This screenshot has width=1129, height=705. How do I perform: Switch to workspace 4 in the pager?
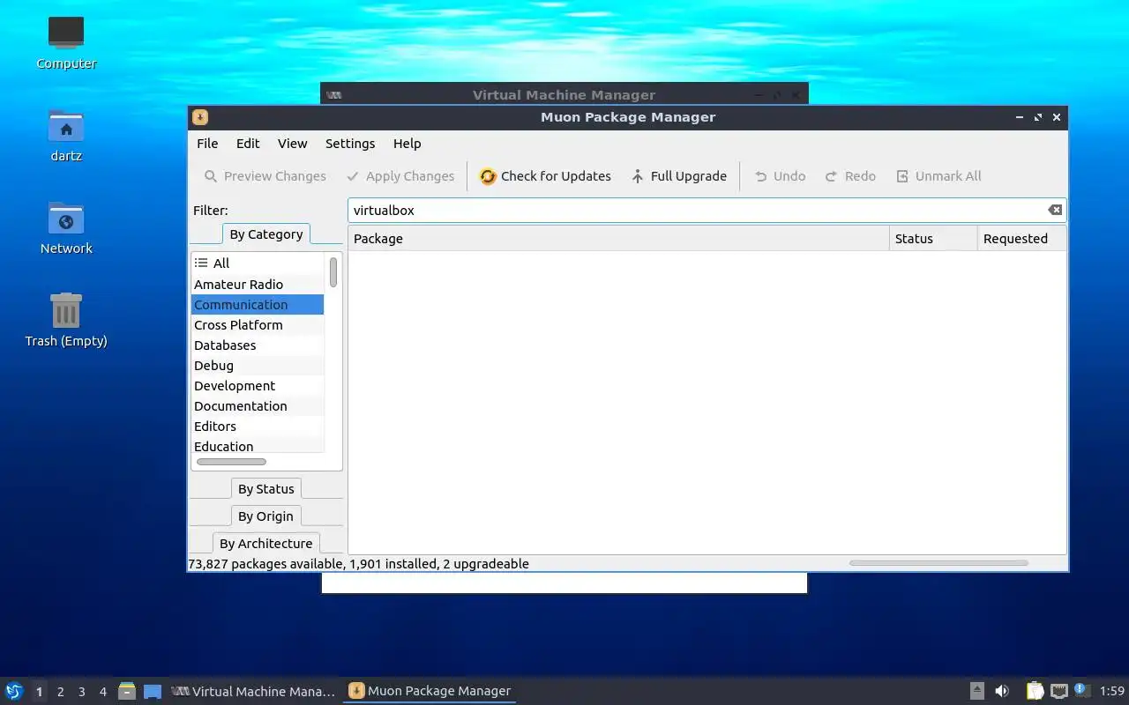(102, 692)
